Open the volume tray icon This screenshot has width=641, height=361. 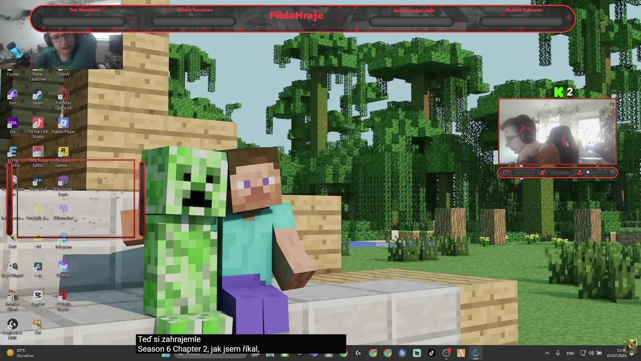click(x=591, y=353)
